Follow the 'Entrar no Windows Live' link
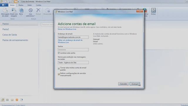This screenshot has height=106, width=188. point(67,29)
